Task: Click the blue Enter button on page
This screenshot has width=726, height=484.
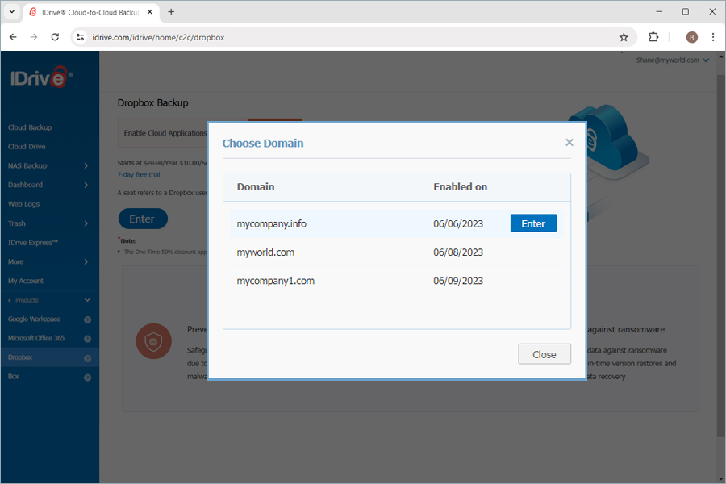Action: [143, 219]
